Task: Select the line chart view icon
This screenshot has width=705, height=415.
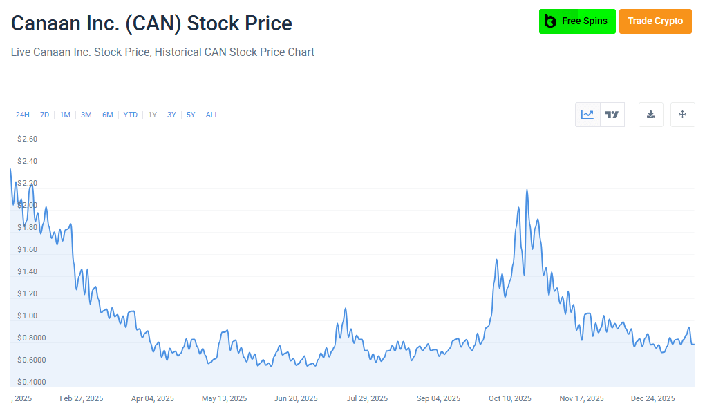Action: click(587, 114)
